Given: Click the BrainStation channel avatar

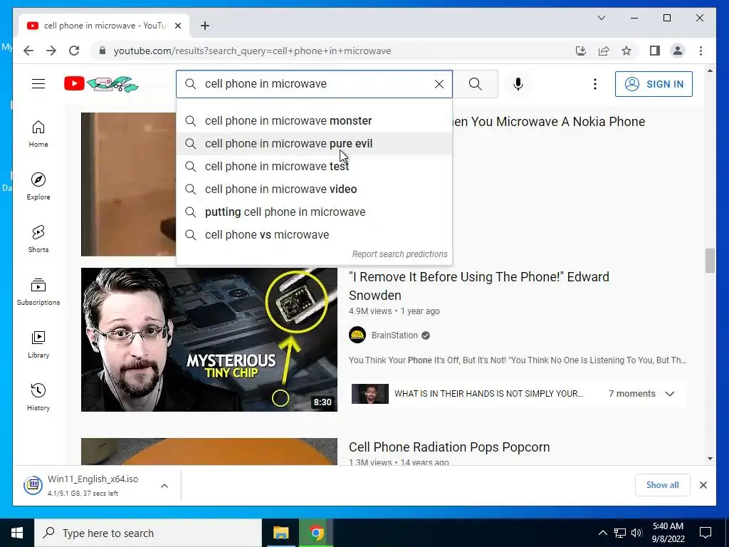Looking at the screenshot, I should 357,335.
